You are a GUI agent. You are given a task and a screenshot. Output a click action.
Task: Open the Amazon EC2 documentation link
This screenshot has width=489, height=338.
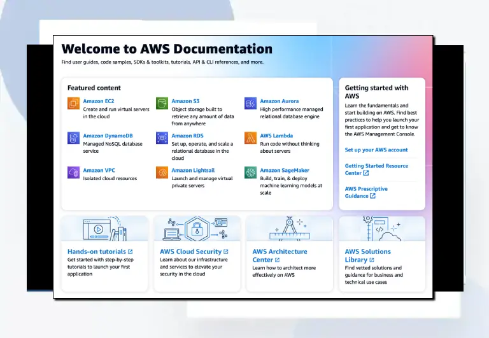pyautogui.click(x=99, y=101)
